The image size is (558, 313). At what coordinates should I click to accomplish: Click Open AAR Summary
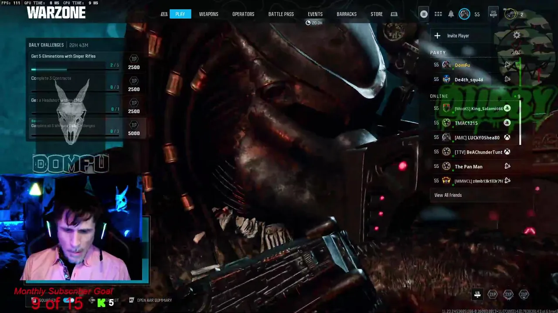pos(154,300)
